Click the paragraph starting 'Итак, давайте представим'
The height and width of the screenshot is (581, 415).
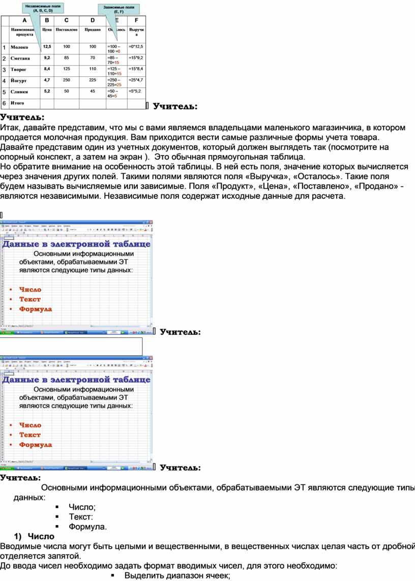pyautogui.click(x=203, y=142)
